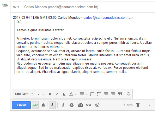The width and height of the screenshot is (158, 113).
Task: Click the bell reminder icon
Action: 43,105
